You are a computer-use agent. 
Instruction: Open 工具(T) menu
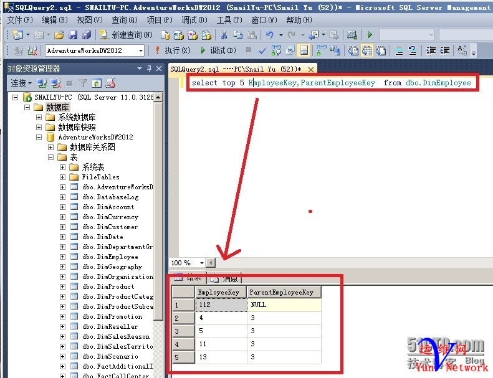(x=229, y=20)
